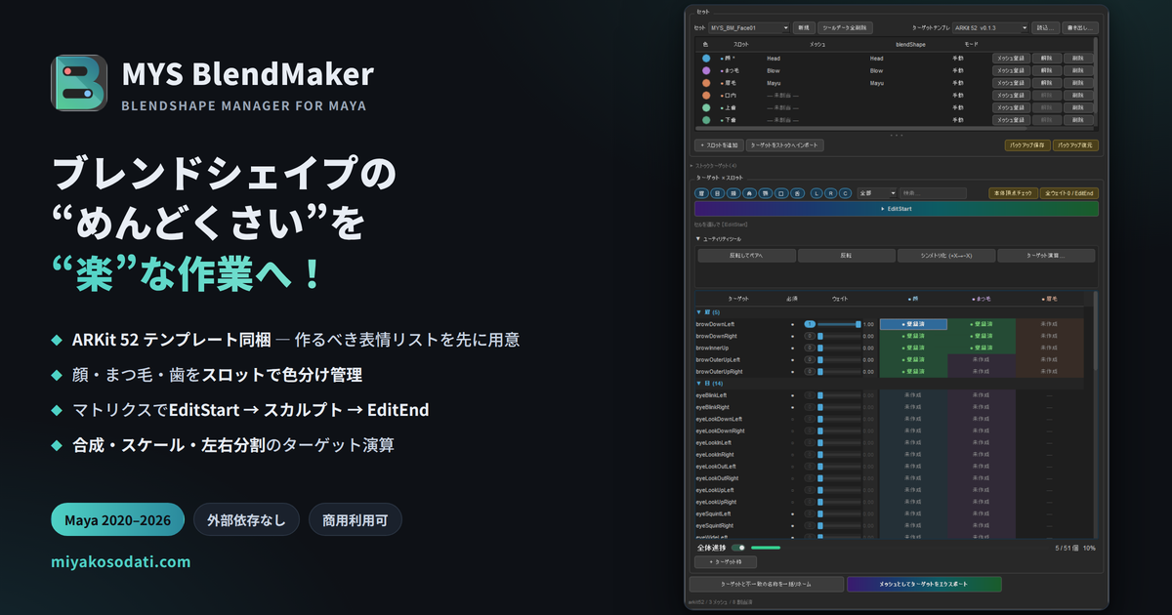
Task: Click the green color swatch of 上歯 slot
Action: pyautogui.click(x=706, y=107)
